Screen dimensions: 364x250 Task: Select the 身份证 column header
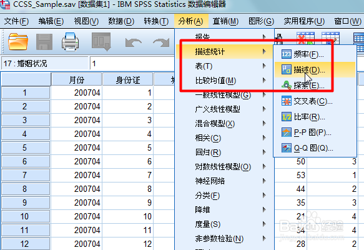[127, 80]
